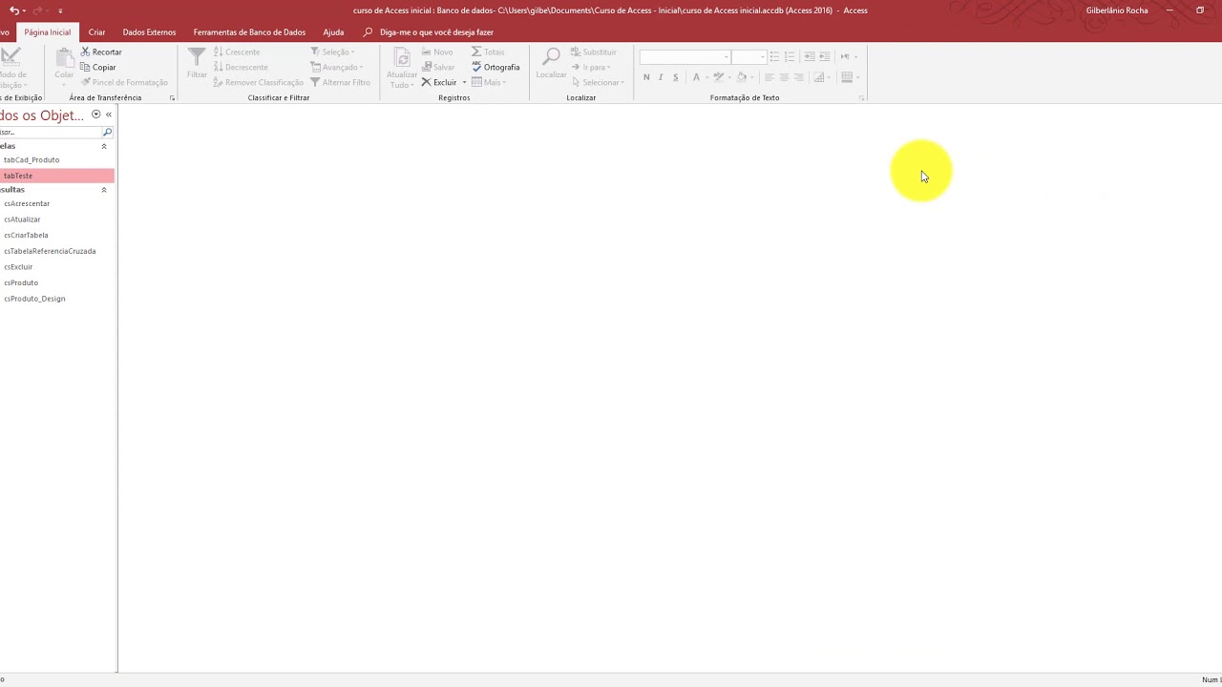Screen dimensions: 1222x687
Task: Collapse the Tabelas group
Action: (x=104, y=146)
